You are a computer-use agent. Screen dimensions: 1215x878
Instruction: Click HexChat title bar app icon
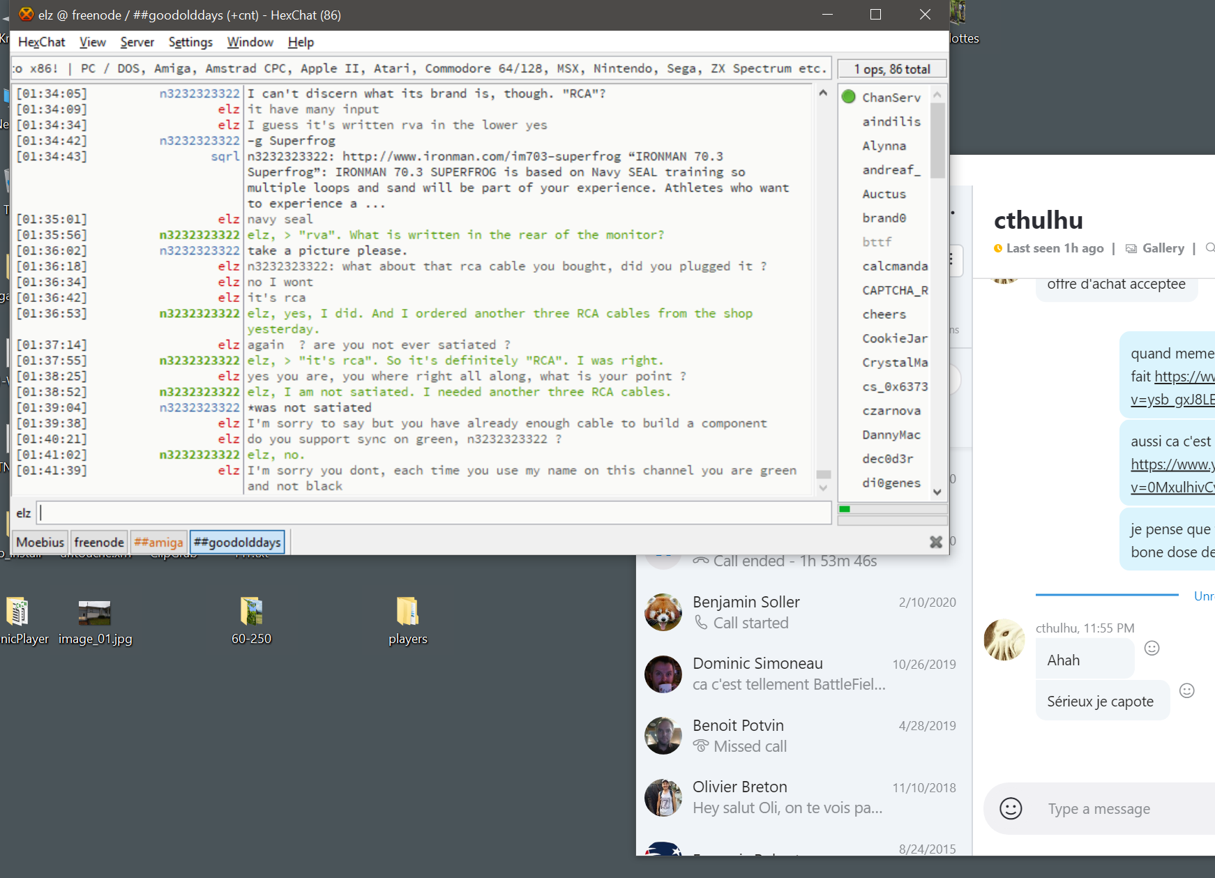[x=26, y=15]
